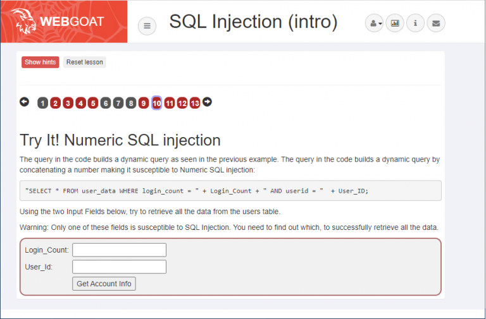
Task: Click the WebGoat logo
Action: click(62, 21)
